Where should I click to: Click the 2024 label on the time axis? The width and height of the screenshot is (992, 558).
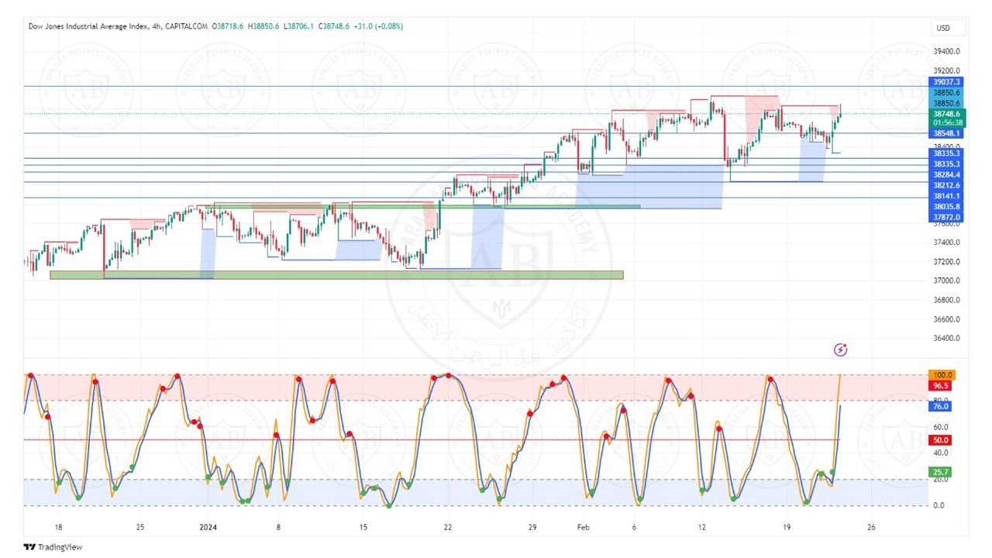209,527
